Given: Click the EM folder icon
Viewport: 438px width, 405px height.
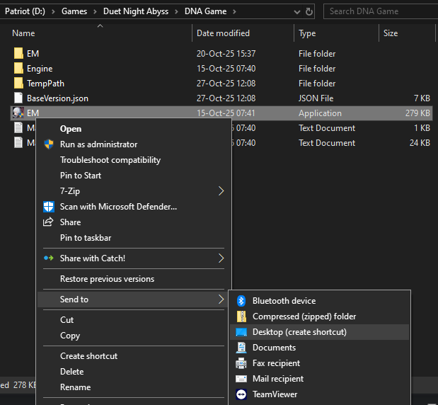Looking at the screenshot, I should coord(18,53).
